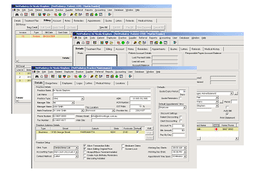Click binoculars icon in patient Details window toolbar
Viewport: 256px width, 171px height.
tap(78, 43)
